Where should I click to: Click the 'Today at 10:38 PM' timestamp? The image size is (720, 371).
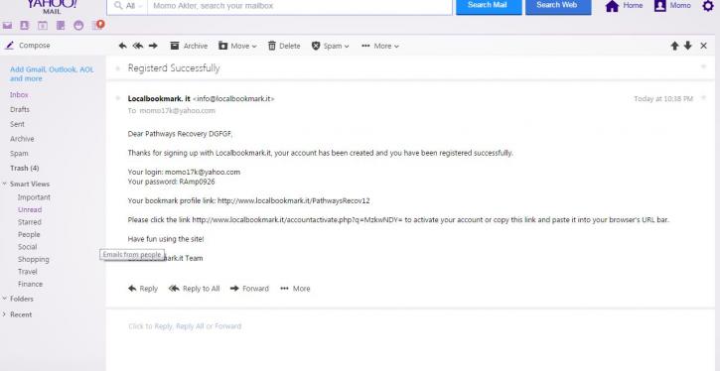coord(663,98)
